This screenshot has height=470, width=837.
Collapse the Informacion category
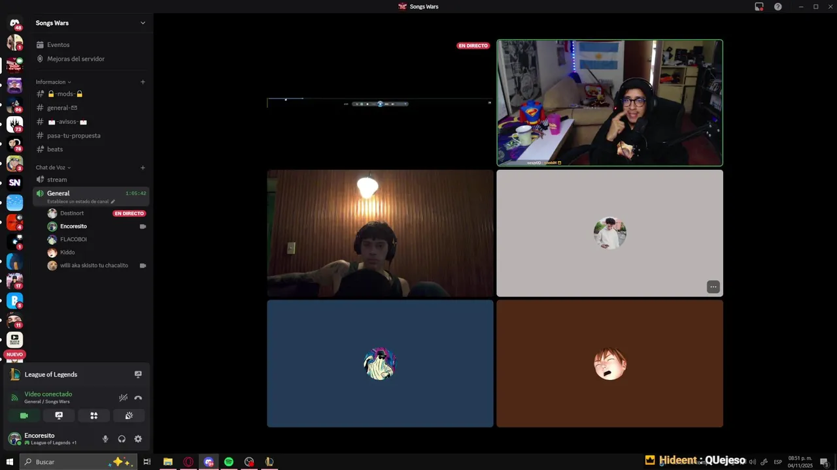(53, 82)
